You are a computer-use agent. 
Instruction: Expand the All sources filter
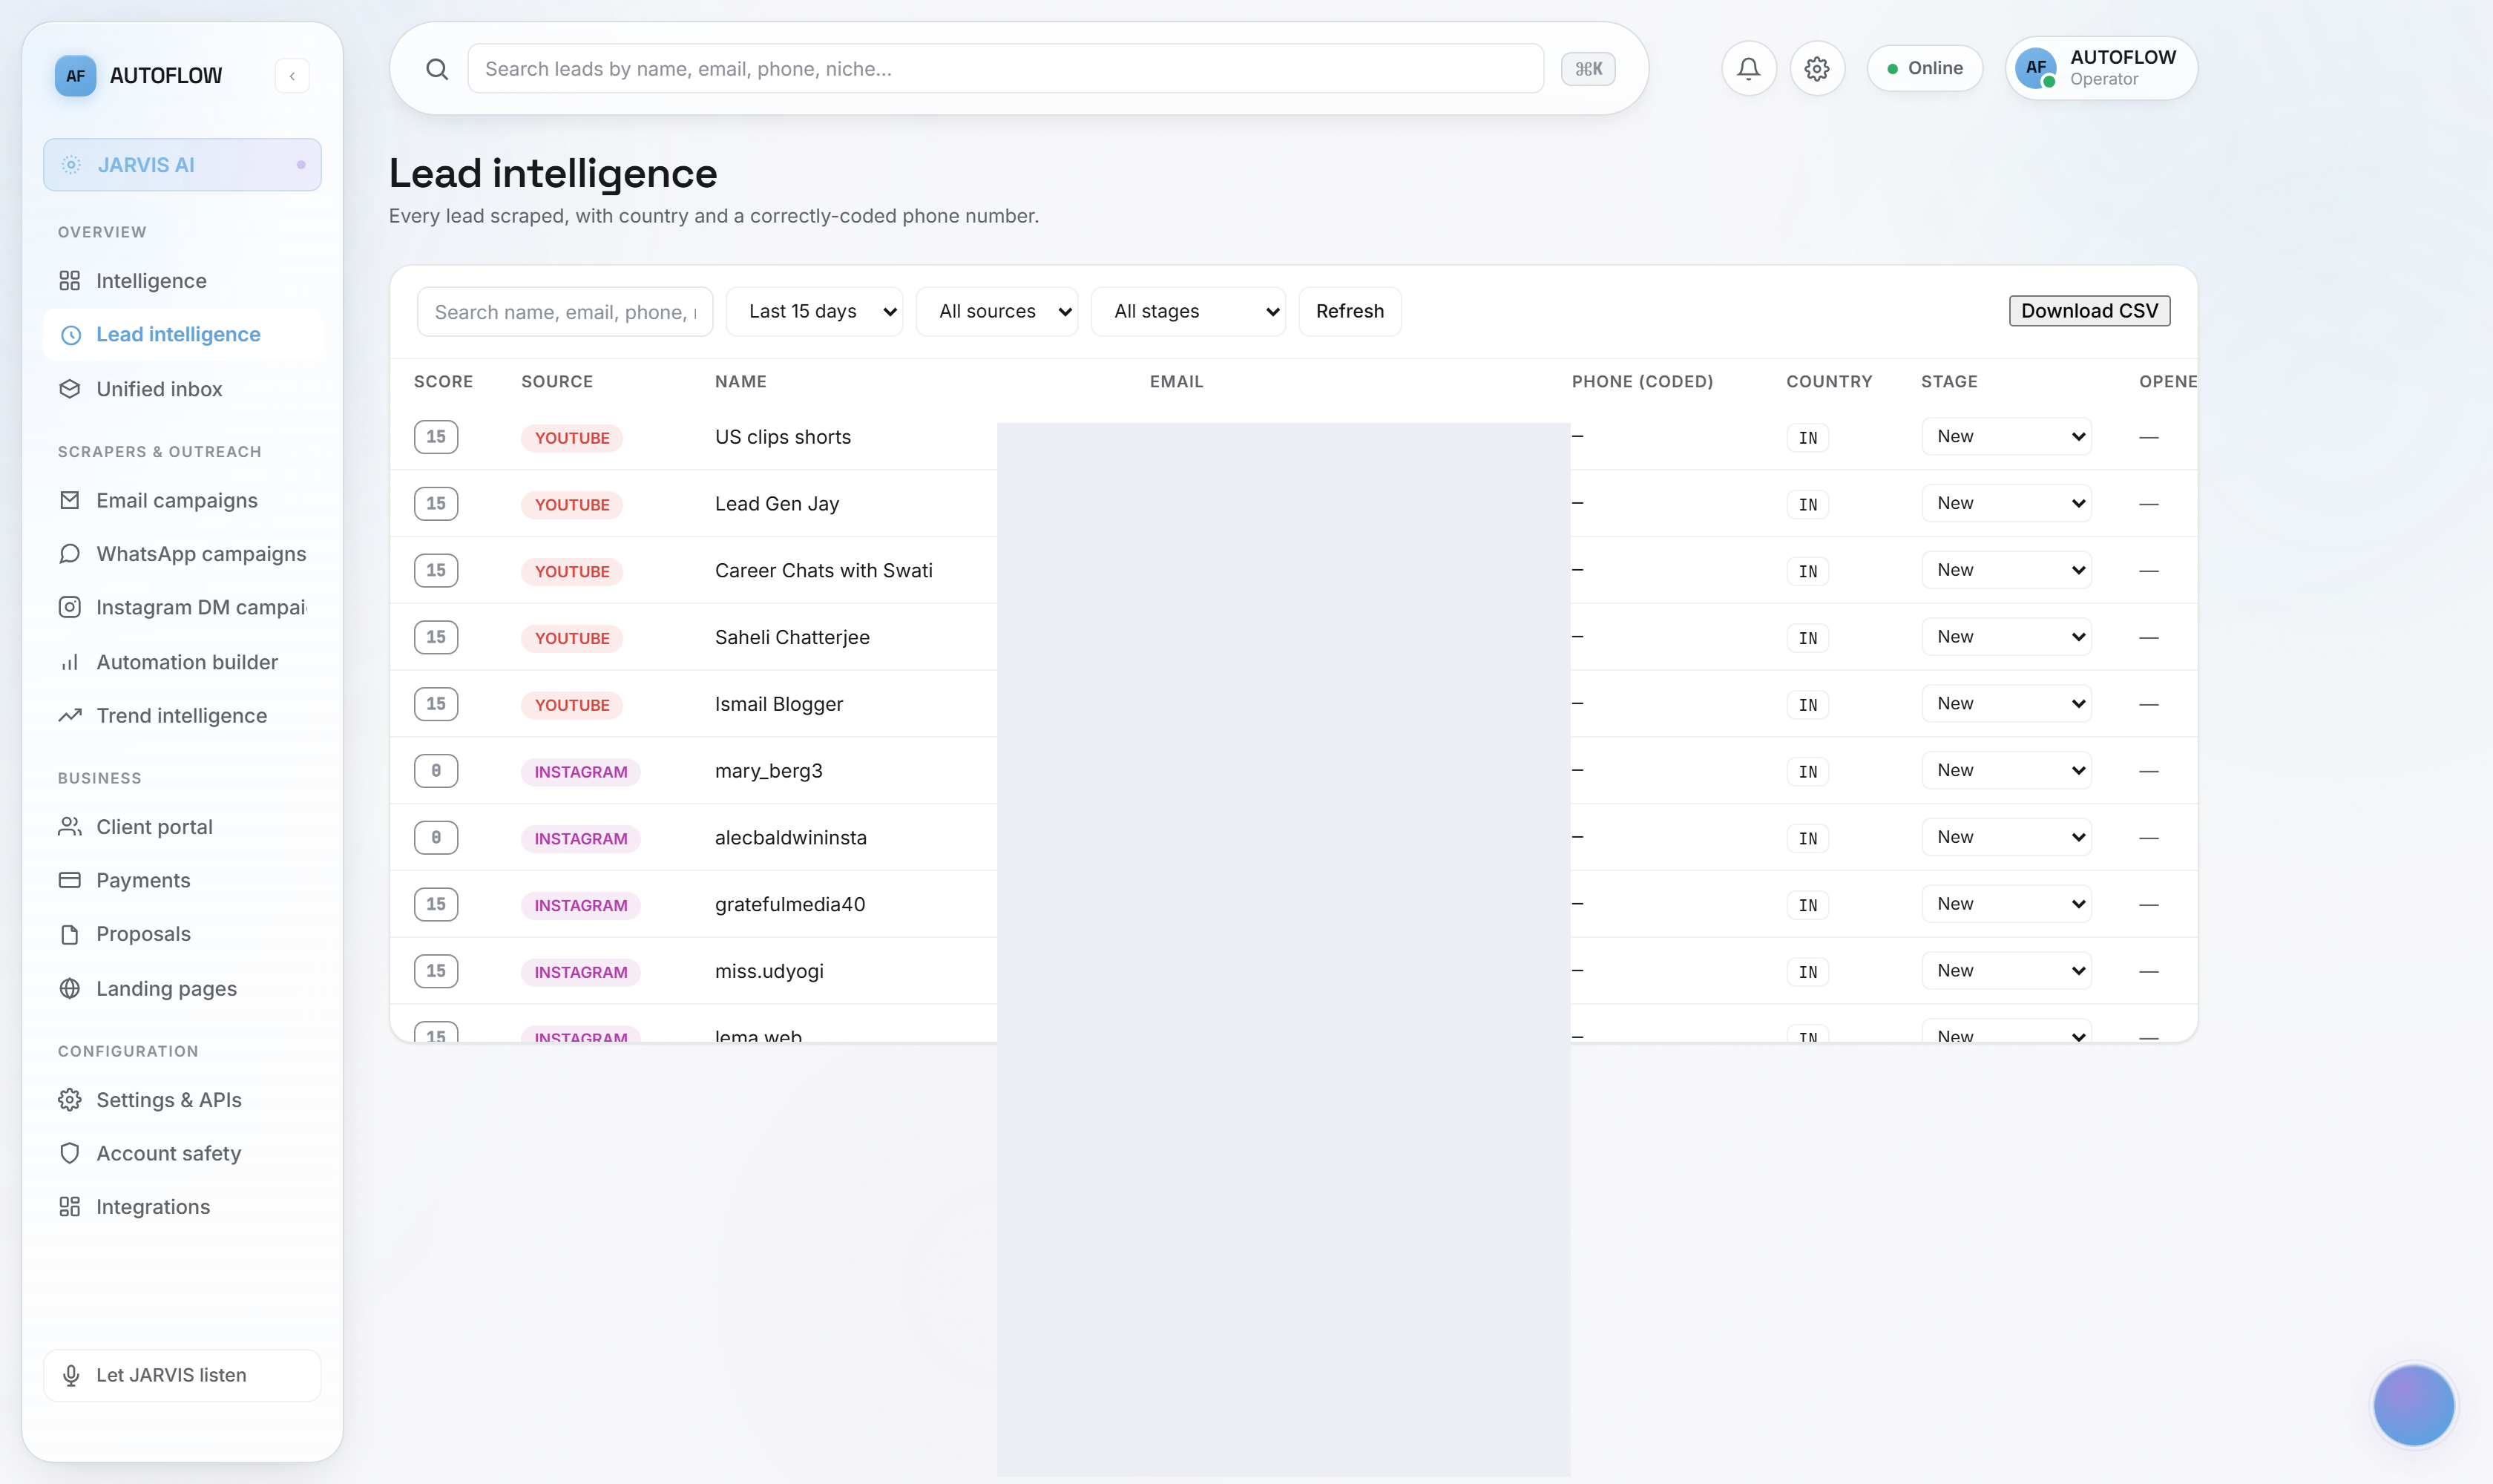(x=996, y=312)
